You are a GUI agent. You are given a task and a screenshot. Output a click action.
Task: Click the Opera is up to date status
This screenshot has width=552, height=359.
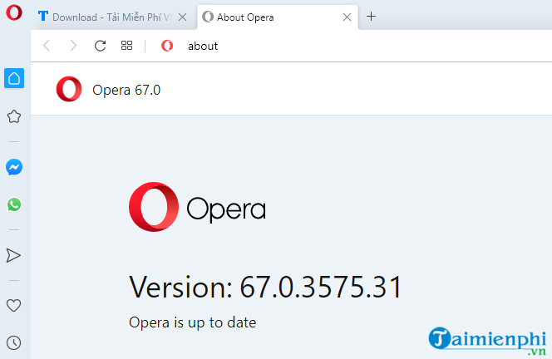193,322
